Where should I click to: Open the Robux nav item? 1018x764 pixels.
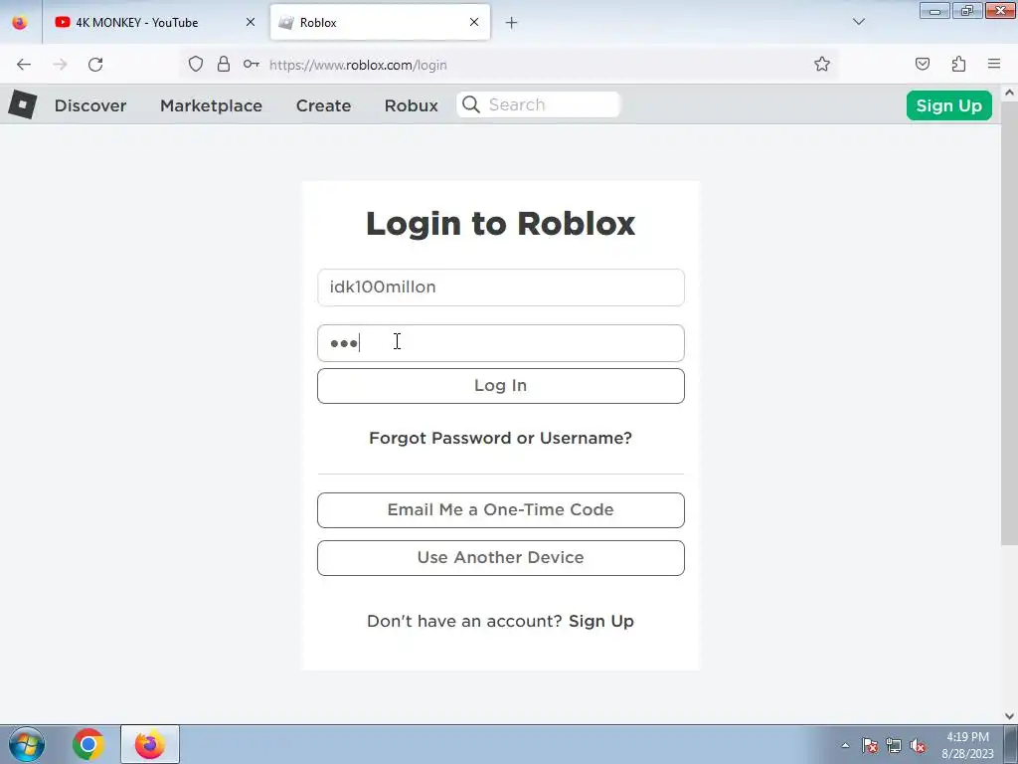click(411, 105)
